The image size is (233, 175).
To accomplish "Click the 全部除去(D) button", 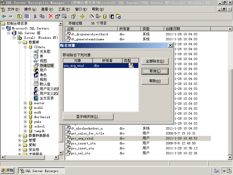I will pos(155,61).
